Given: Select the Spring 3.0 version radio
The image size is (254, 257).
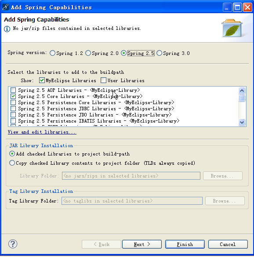Looking at the screenshot, I should tap(159, 53).
